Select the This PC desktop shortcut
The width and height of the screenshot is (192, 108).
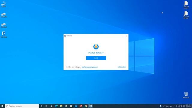pyautogui.click(x=4, y=4)
